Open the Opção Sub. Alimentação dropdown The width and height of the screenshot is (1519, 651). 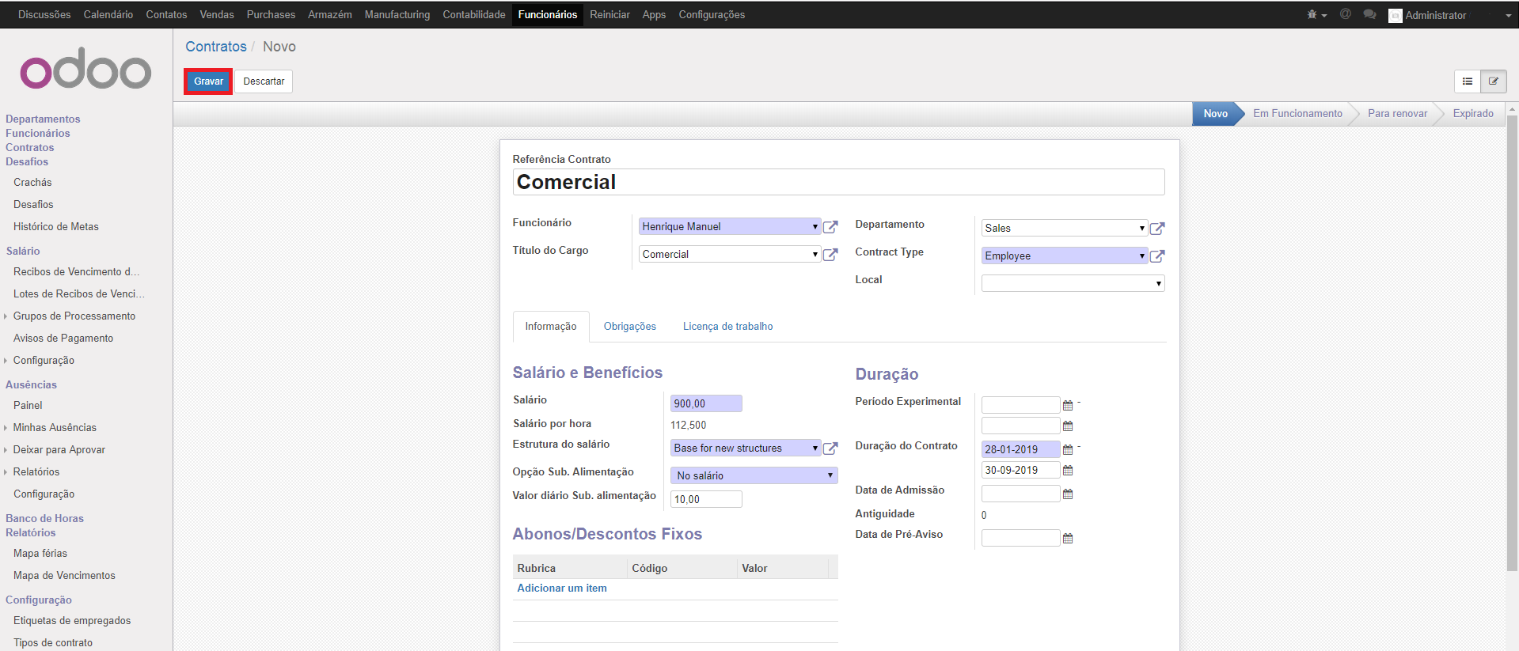click(x=753, y=475)
